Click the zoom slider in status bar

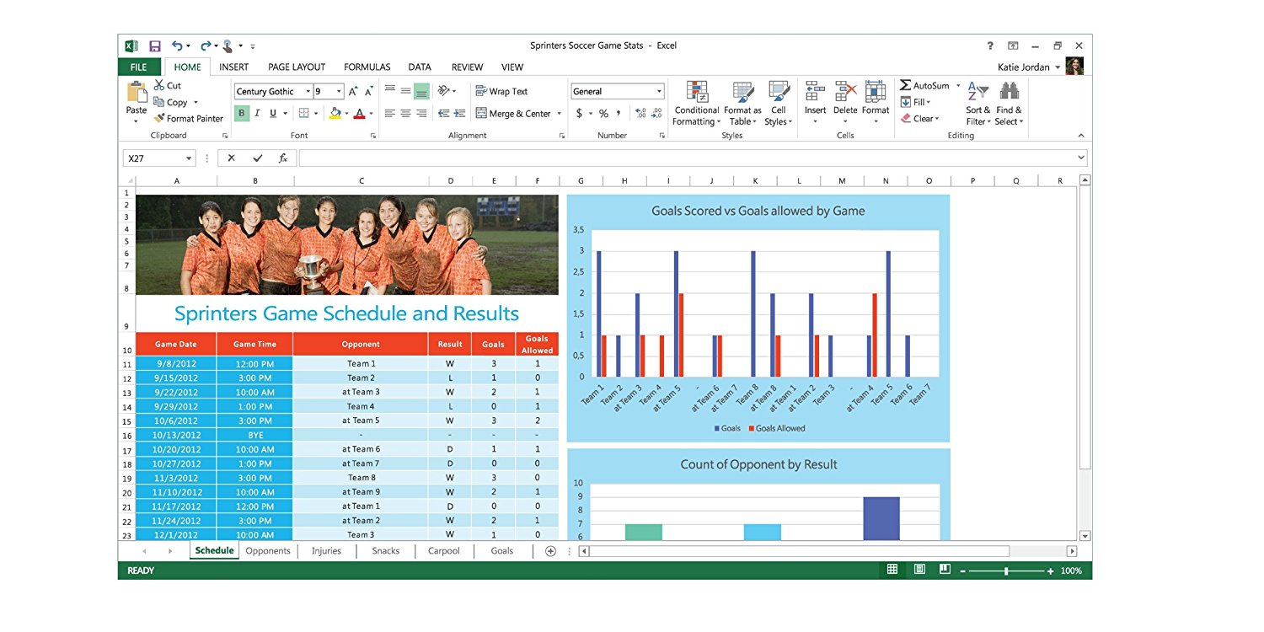(x=1006, y=571)
